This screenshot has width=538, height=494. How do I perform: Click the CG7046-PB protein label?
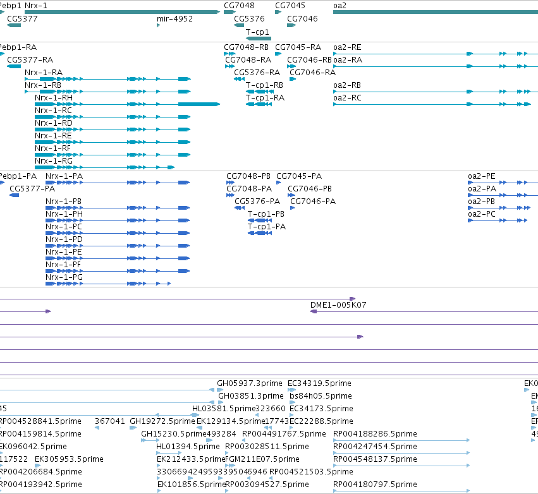[x=310, y=189]
